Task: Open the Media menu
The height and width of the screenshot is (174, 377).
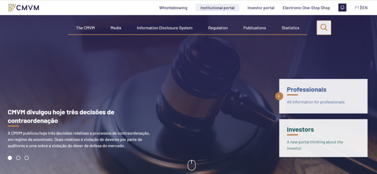Action: click(x=115, y=28)
